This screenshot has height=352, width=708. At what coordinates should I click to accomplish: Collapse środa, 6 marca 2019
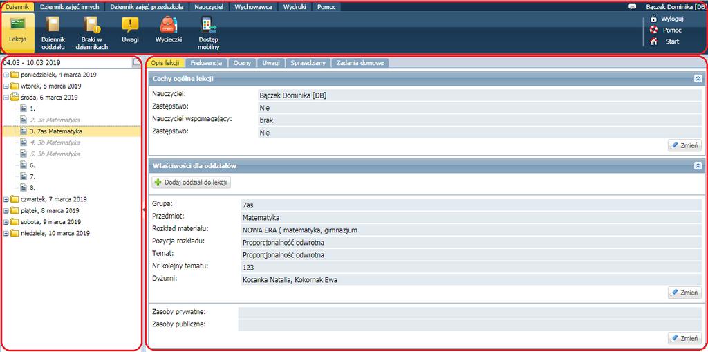click(6, 97)
